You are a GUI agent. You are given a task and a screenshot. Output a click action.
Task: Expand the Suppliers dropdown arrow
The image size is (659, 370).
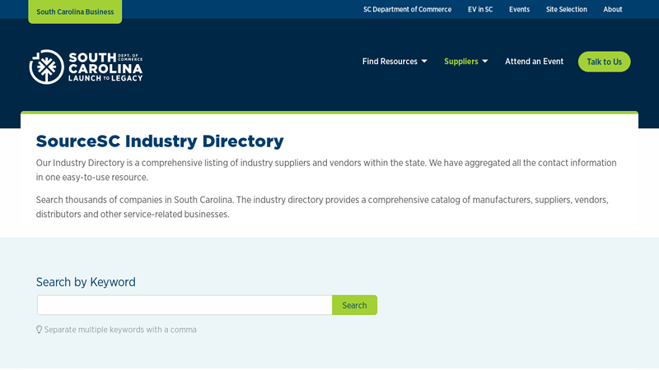tap(485, 62)
